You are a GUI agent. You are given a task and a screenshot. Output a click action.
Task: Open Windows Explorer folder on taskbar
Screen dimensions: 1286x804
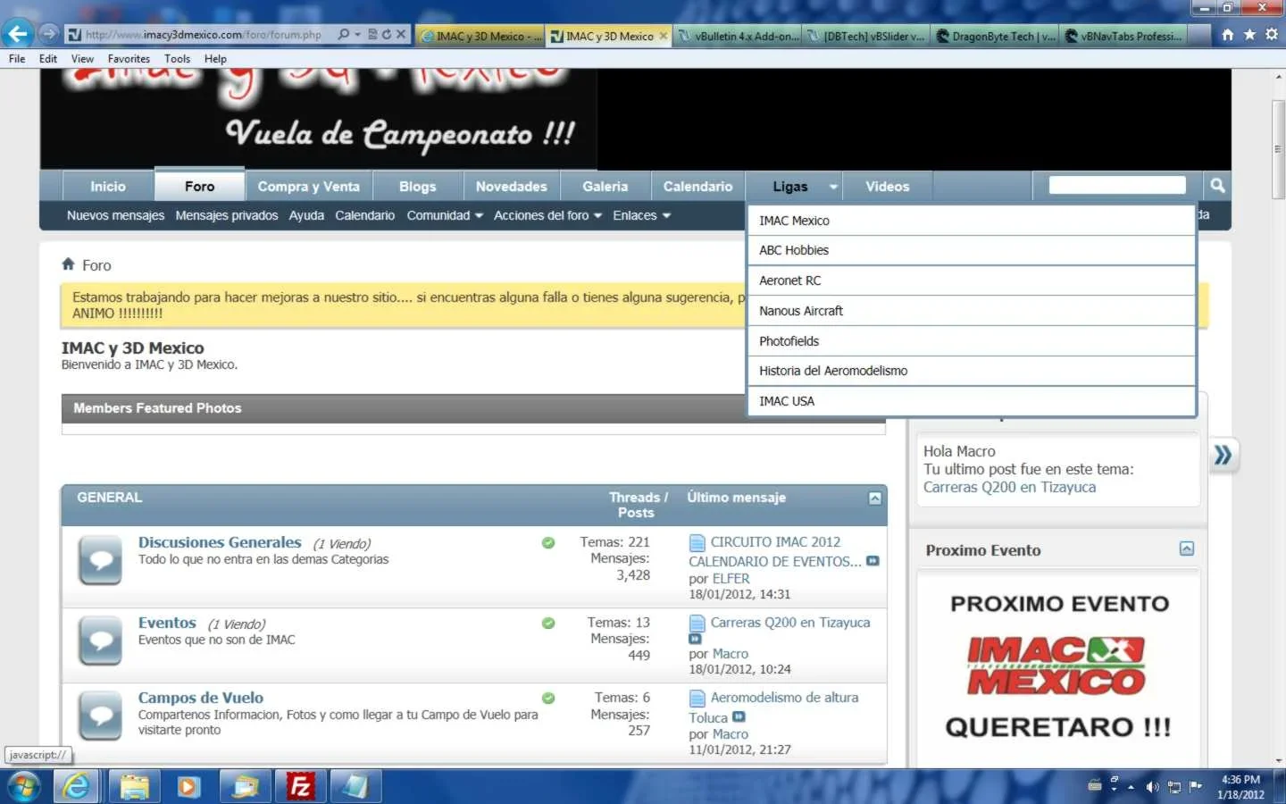point(135,786)
